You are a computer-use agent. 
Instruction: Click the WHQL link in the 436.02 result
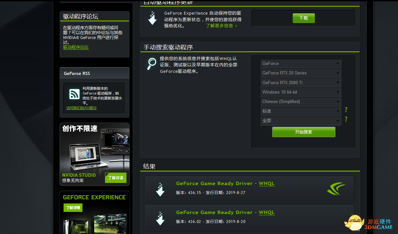click(x=267, y=213)
